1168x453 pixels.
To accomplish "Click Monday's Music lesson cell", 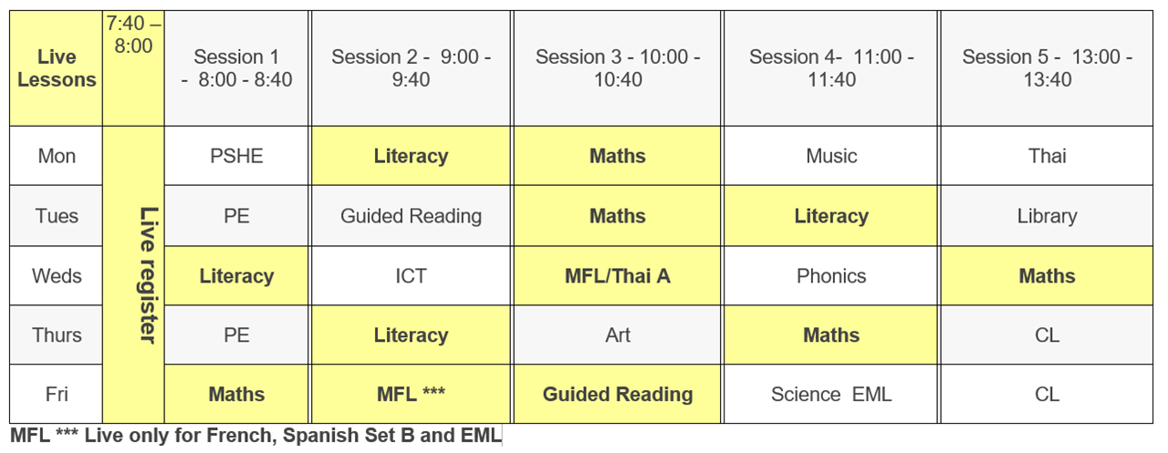I will click(831, 156).
